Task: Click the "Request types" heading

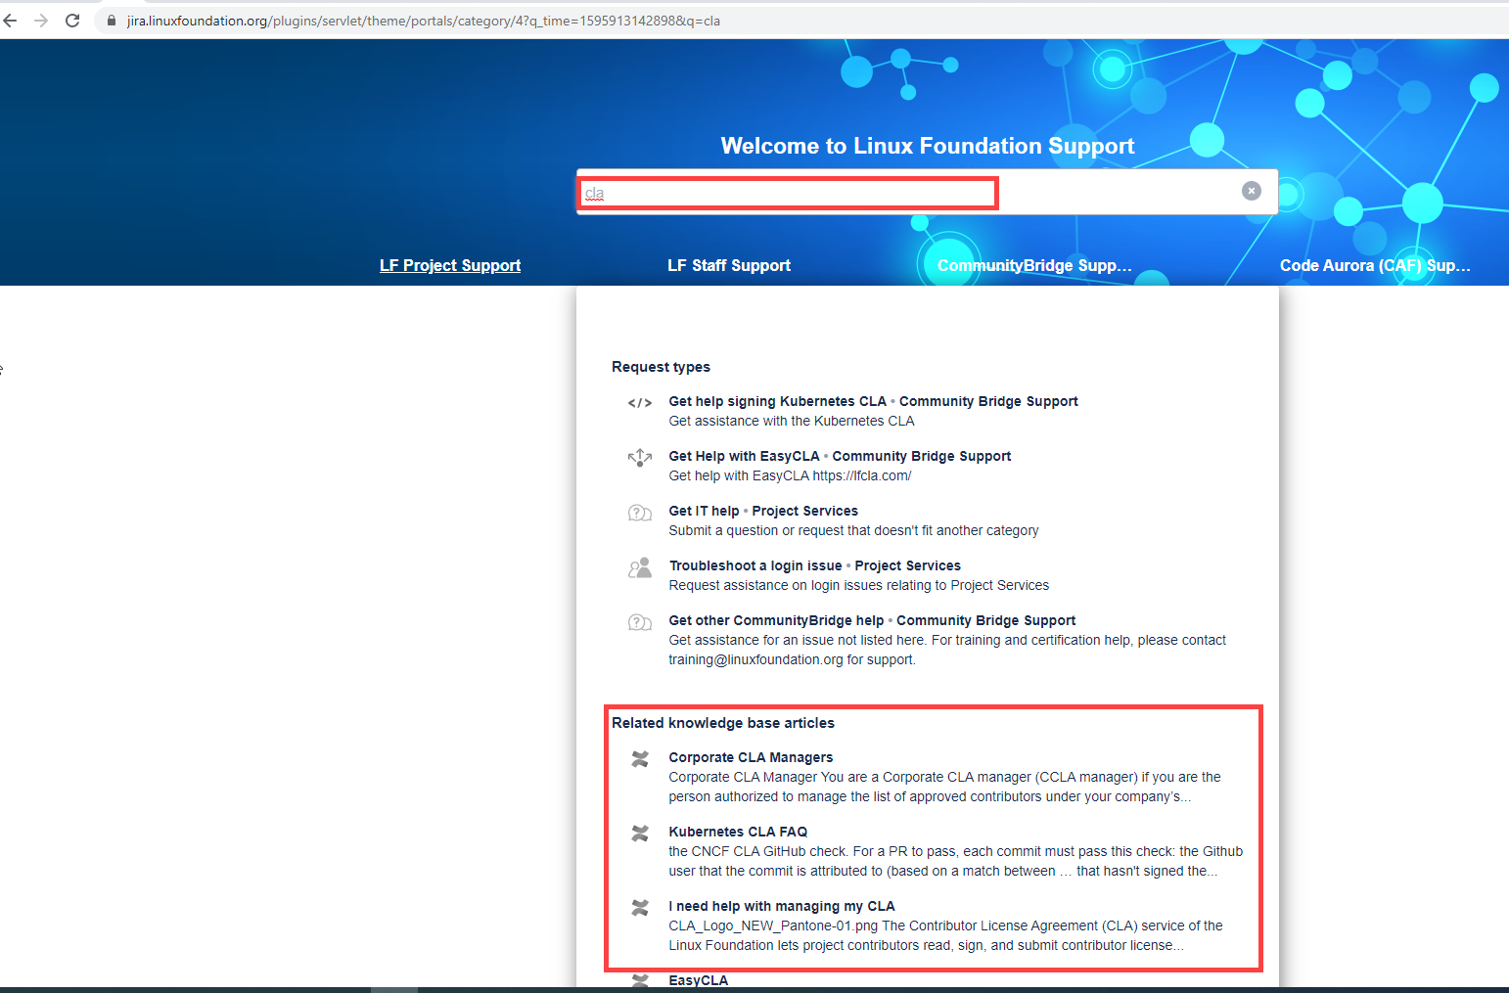Action: tap(661, 367)
